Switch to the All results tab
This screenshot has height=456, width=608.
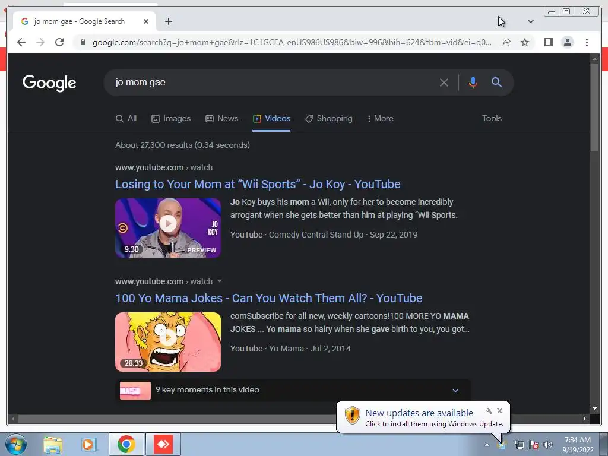[126, 119]
